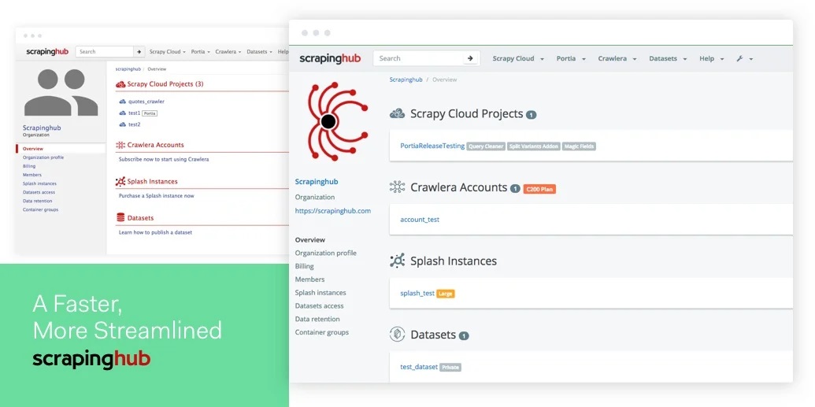Click the search arrow in back window
Image resolution: width=815 pixels, height=407 pixels.
139,51
